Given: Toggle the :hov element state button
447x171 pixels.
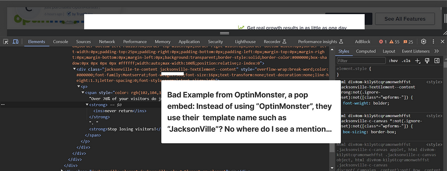Looking at the screenshot, I should point(393,61).
